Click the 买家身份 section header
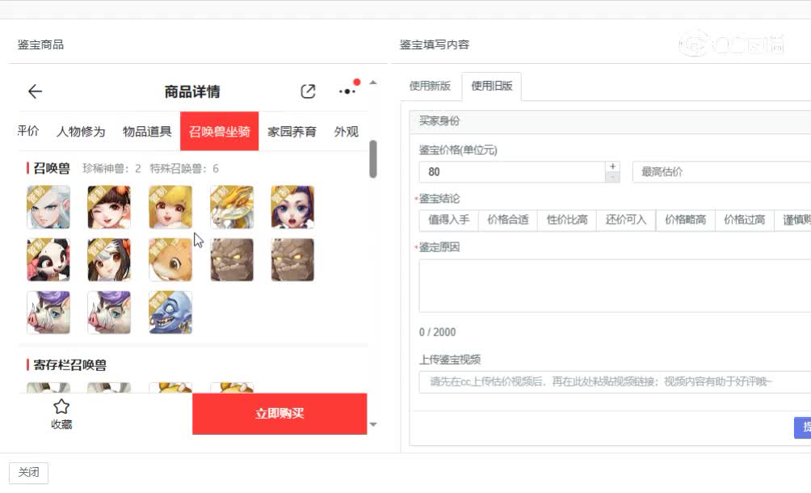811x493 pixels. [x=611, y=121]
